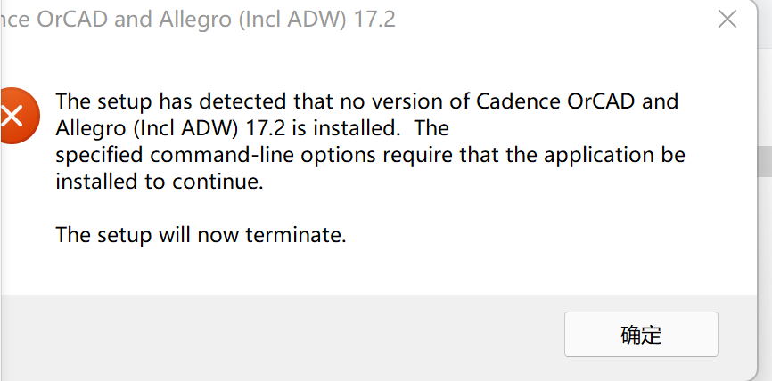
Task: Click the gray scrollbar thumb behind the dialog
Action: click(765, 161)
